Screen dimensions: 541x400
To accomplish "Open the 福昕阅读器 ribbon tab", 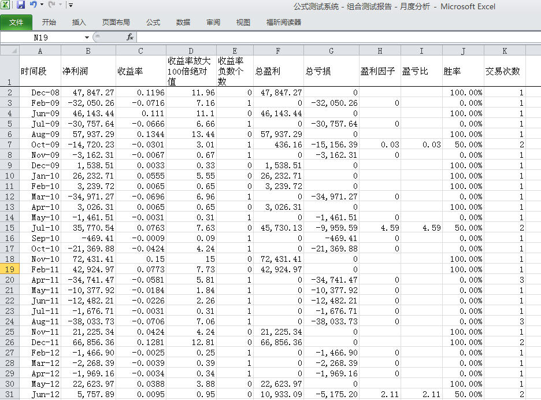I will pyautogui.click(x=283, y=23).
